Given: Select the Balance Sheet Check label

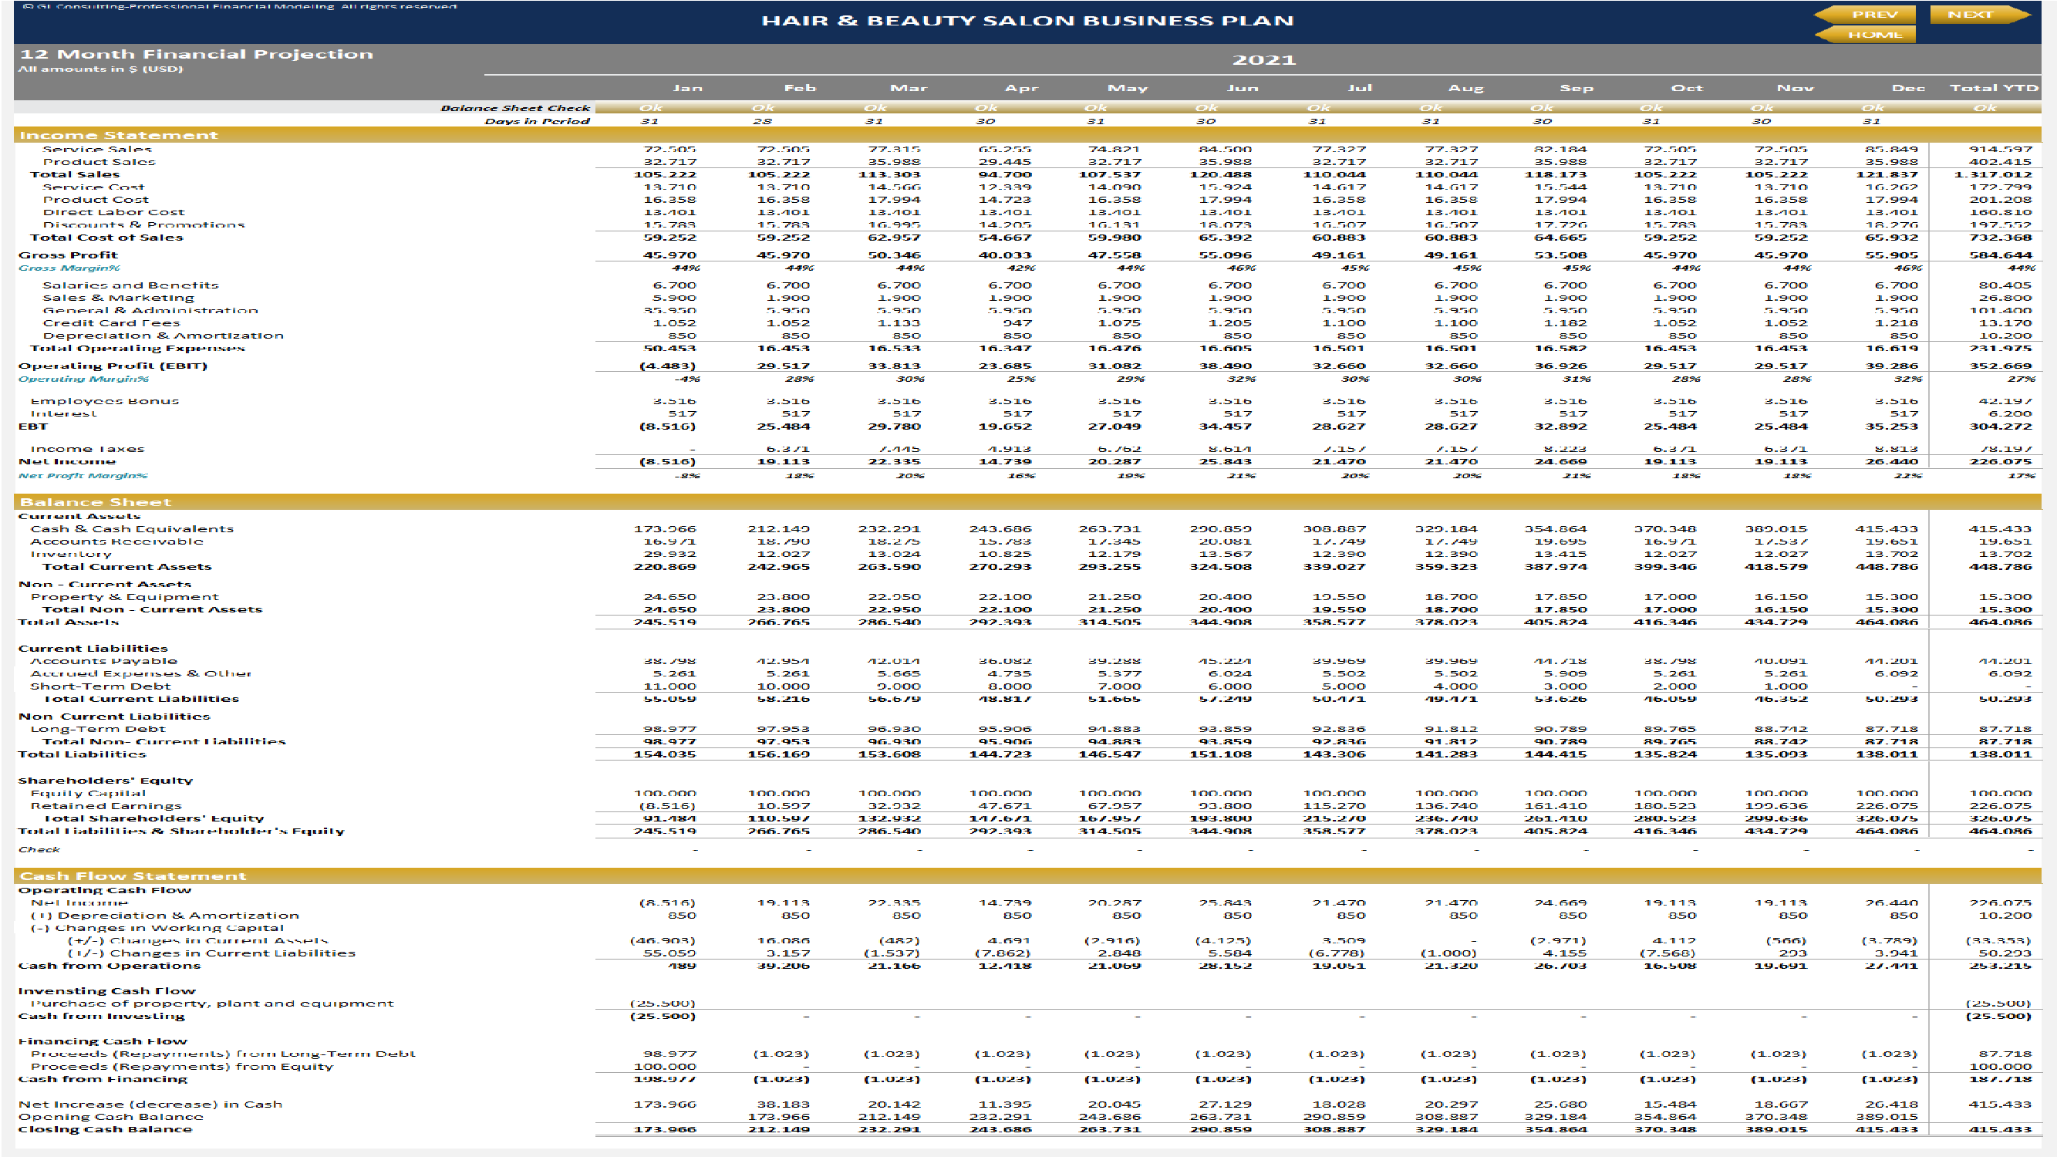Looking at the screenshot, I should (x=515, y=108).
